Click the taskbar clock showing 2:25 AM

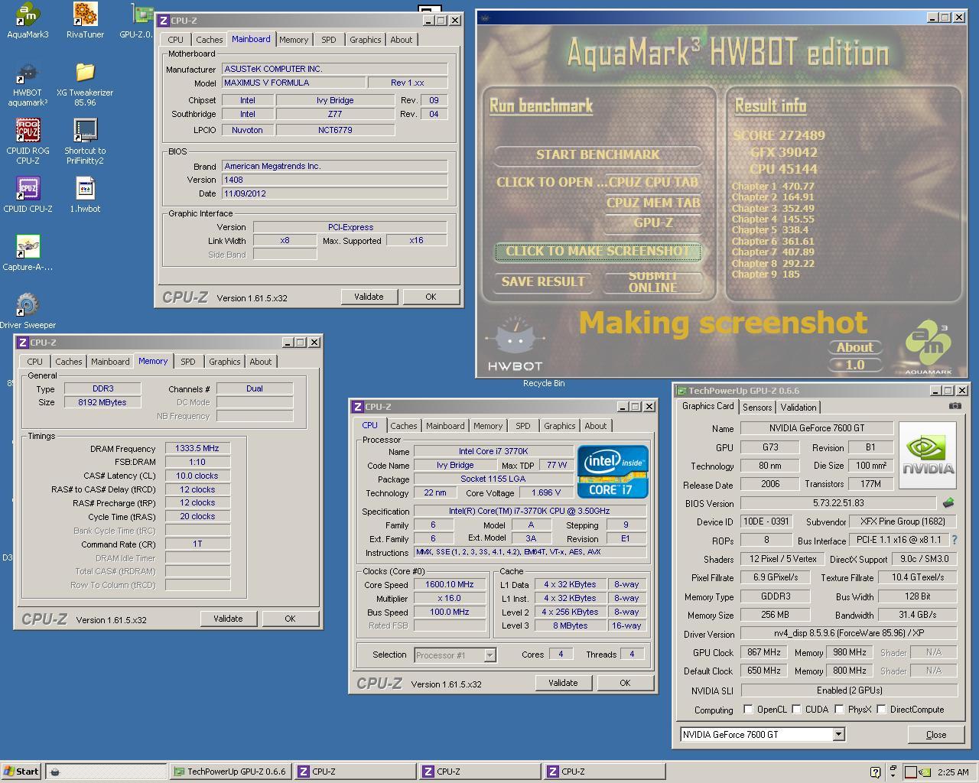[x=953, y=772]
